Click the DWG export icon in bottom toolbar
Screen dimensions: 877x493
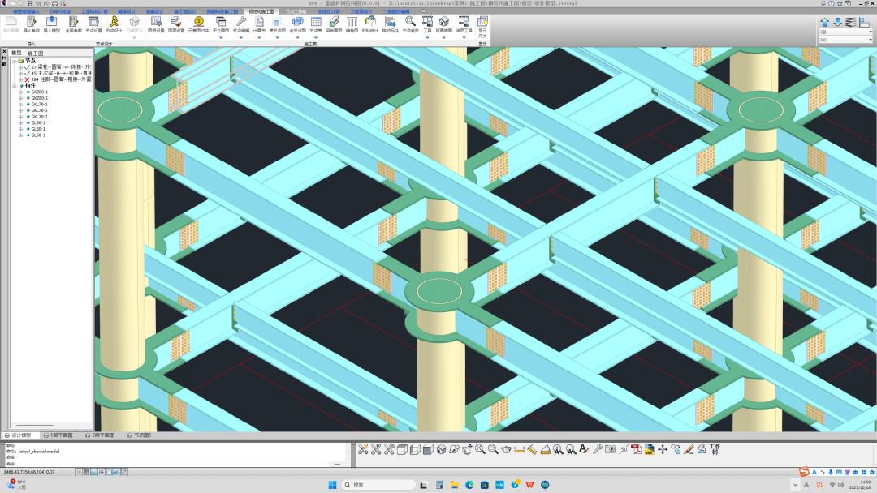[650, 449]
